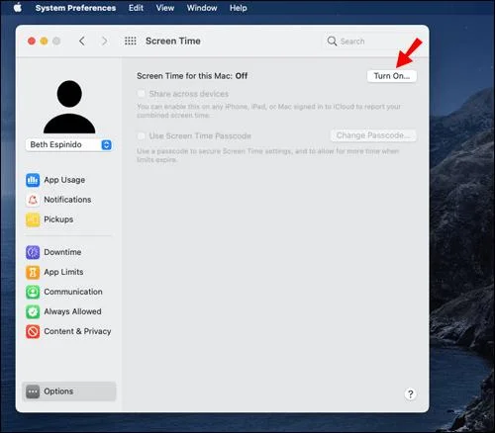Click Change Passcode... button
Viewport: 495px width, 433px height.
tap(373, 135)
